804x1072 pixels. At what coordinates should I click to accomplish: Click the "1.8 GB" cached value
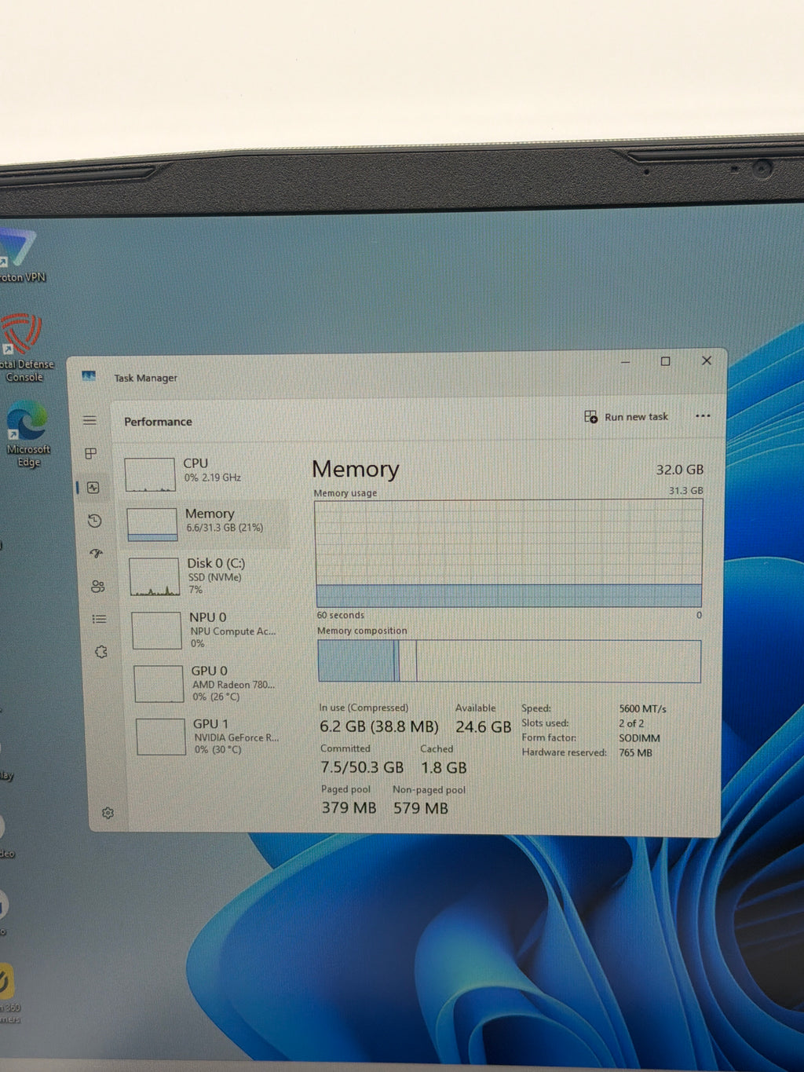click(444, 767)
